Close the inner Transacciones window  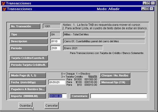point(152,9)
